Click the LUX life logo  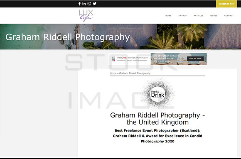86,15
